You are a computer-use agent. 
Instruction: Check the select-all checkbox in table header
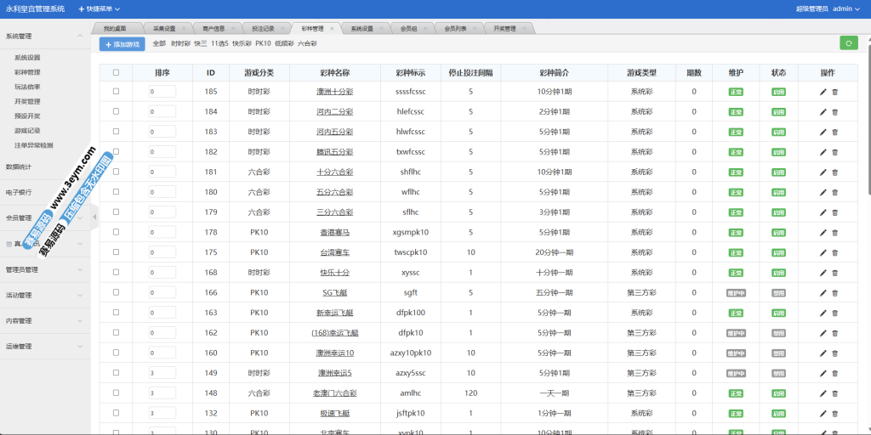116,72
